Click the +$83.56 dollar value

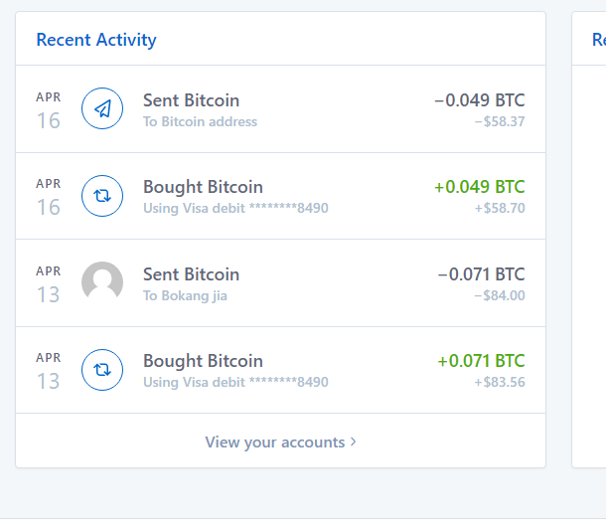click(499, 382)
